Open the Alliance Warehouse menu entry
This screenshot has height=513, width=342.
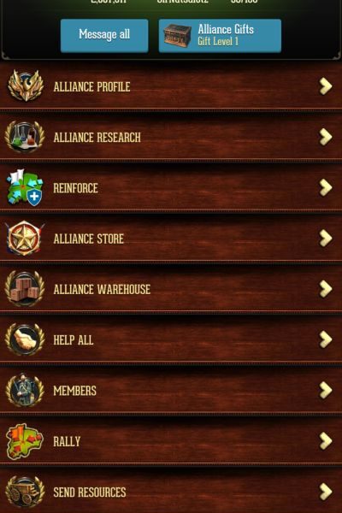(171, 289)
